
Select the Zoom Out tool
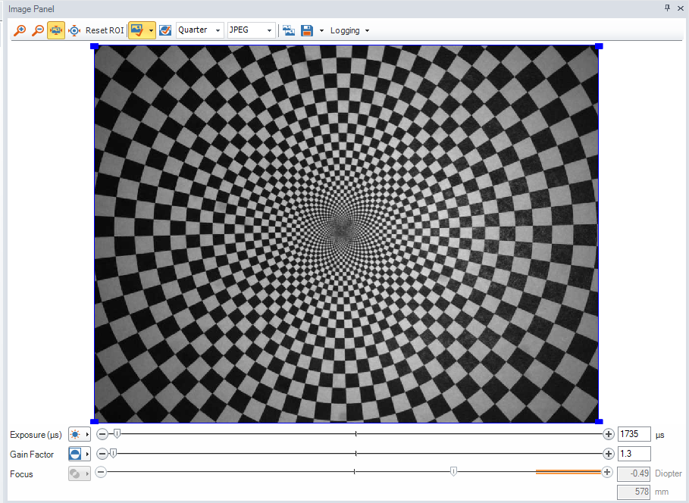[x=37, y=30]
